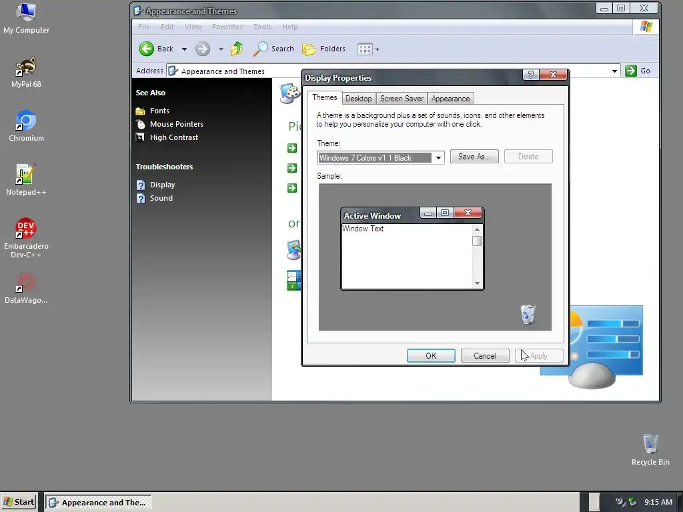Toggle the Folders pane button
Viewport: 683px width, 512px height.
323,49
